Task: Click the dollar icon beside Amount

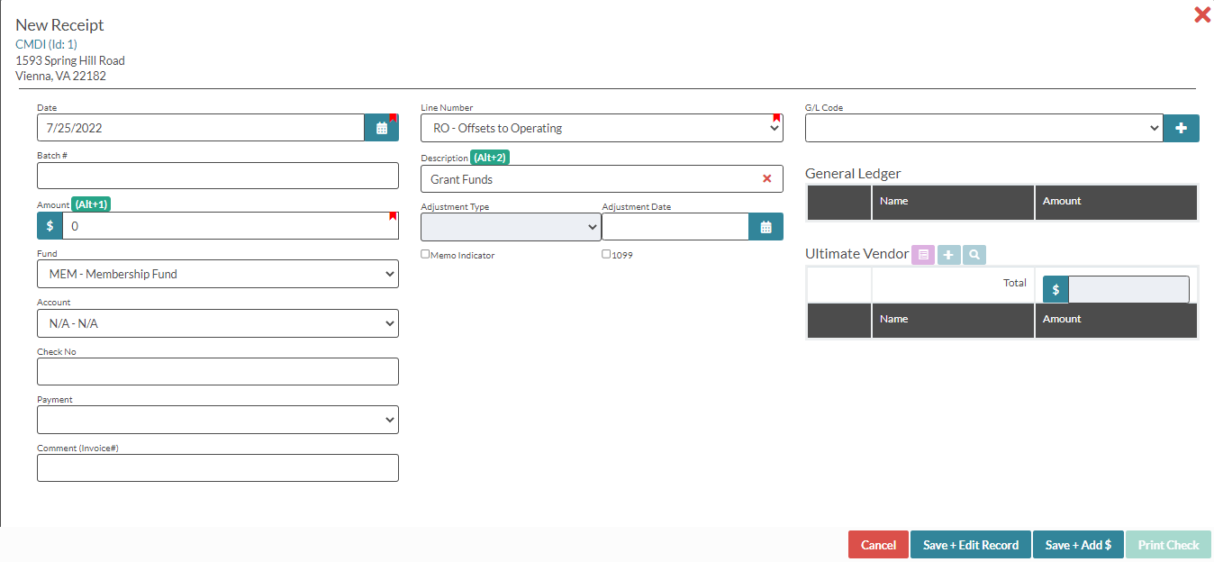Action: (50, 226)
